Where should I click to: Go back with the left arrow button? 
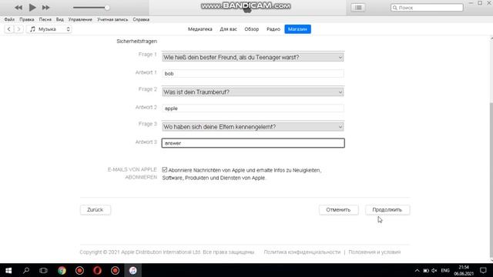point(8,29)
